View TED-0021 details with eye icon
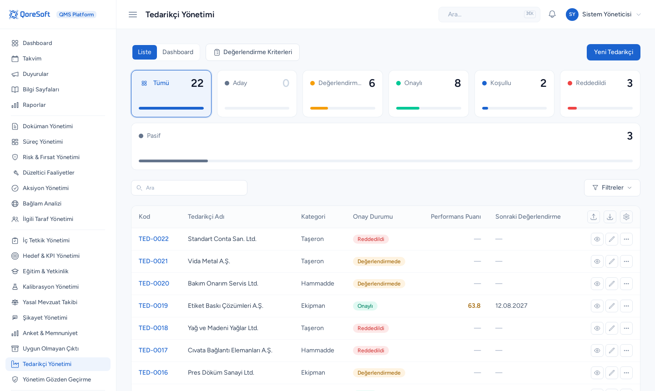655x391 pixels. (597, 261)
